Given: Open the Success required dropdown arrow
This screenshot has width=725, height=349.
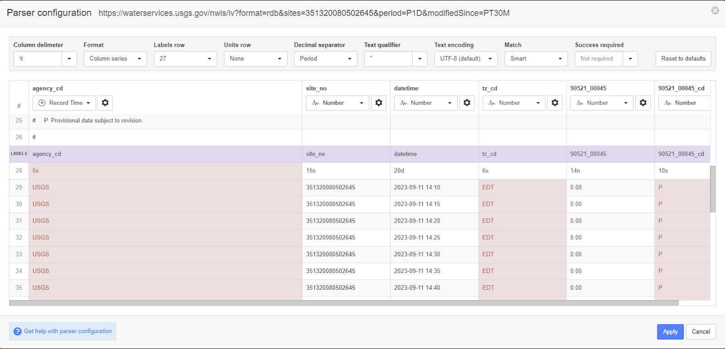Looking at the screenshot, I should pos(630,59).
